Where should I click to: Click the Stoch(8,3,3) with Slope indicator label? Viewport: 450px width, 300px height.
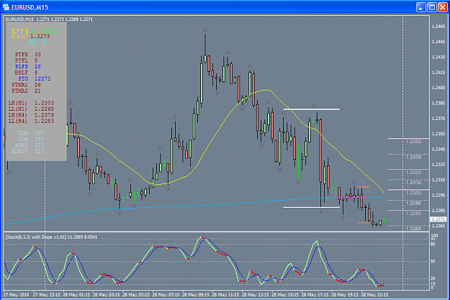[x=51, y=237]
